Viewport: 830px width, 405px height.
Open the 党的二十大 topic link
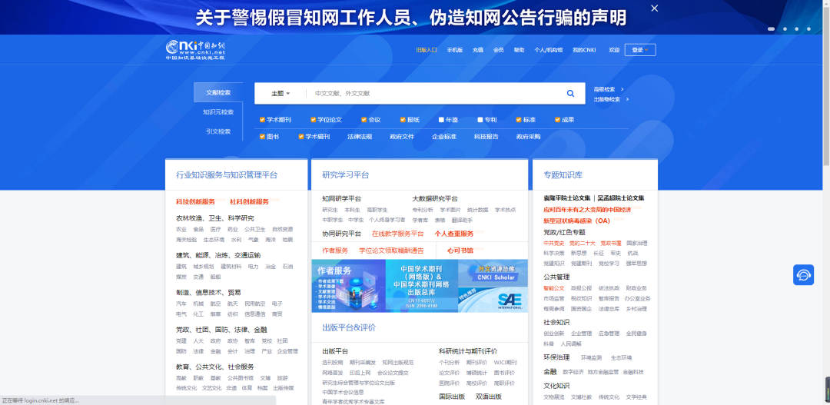pos(582,243)
